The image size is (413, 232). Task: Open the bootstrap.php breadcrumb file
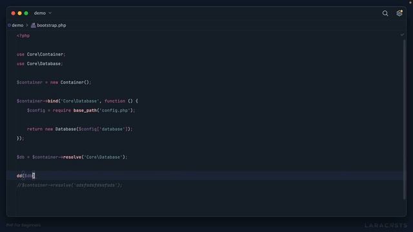click(52, 25)
